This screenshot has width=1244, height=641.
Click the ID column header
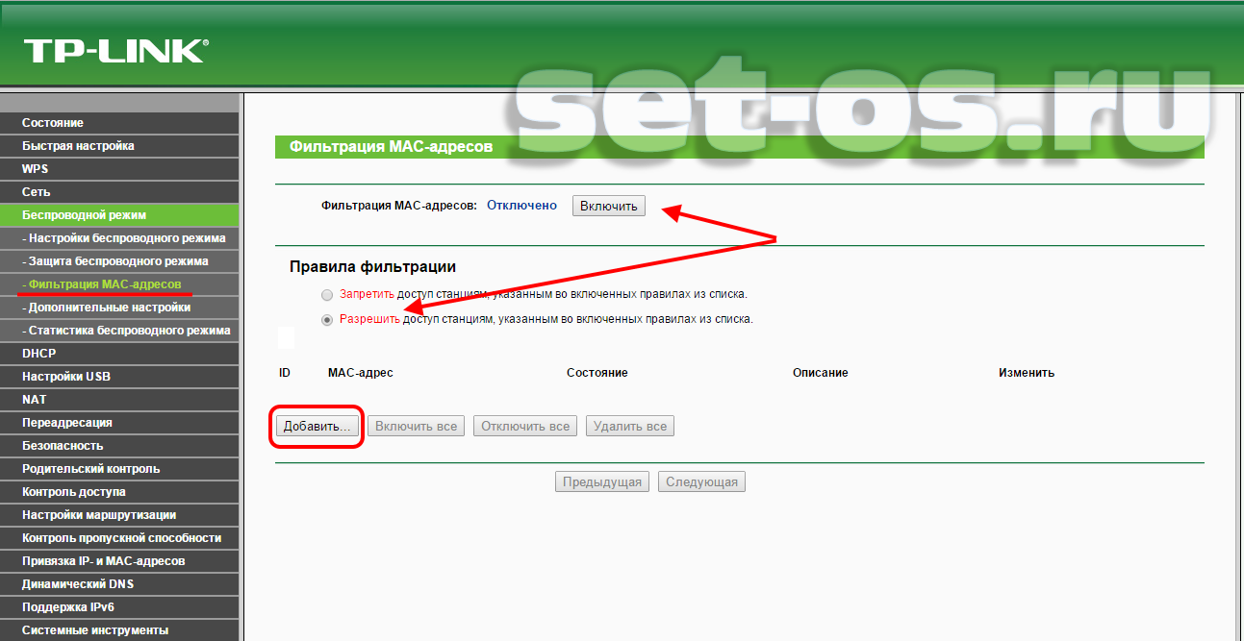point(285,373)
